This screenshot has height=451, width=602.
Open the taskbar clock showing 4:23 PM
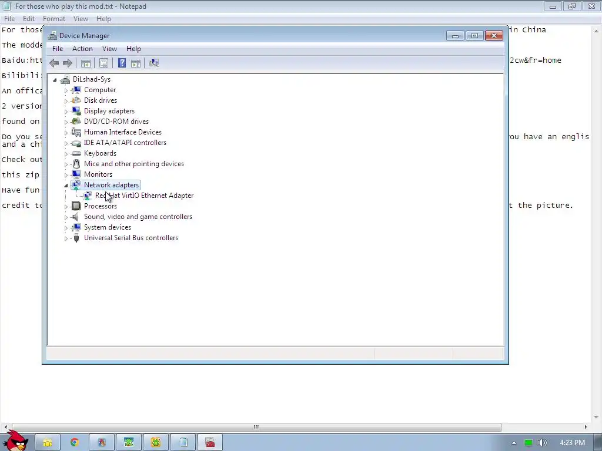572,443
